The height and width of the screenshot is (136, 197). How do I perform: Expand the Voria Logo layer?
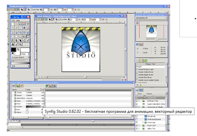[143, 122]
